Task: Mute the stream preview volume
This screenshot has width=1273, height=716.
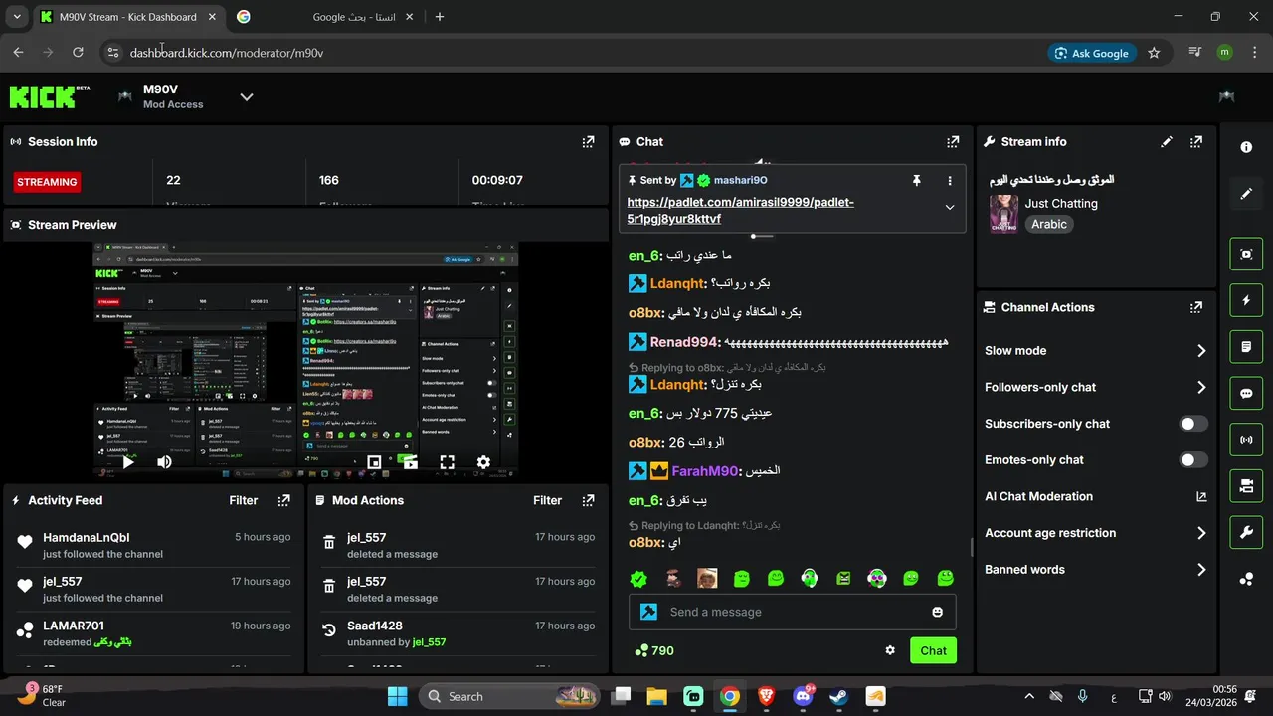Action: tap(164, 462)
